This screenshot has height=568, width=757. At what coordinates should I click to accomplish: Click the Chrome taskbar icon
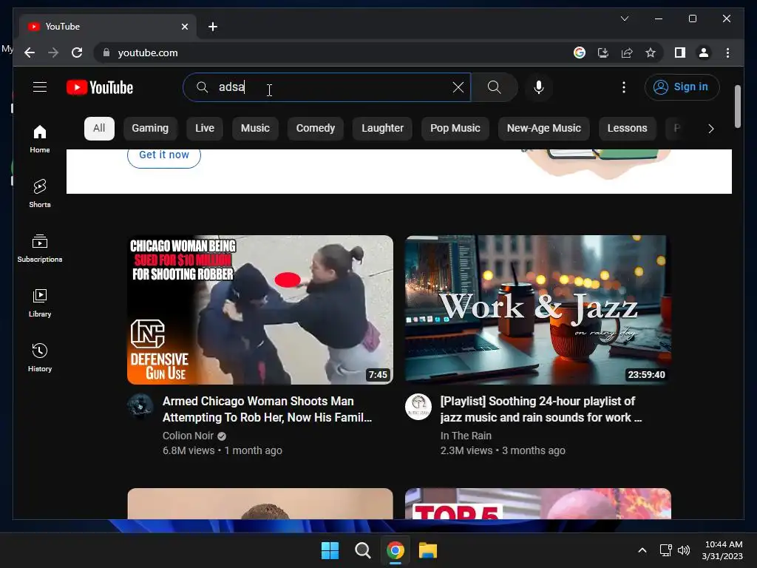396,550
